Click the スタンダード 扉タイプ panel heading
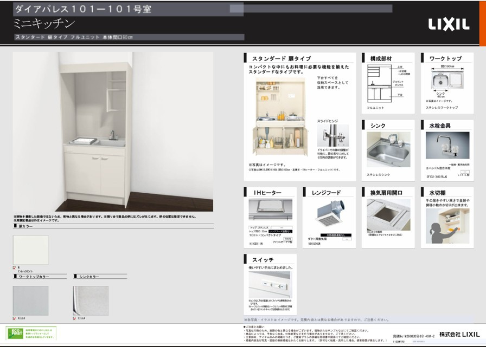The height and width of the screenshot is (347, 486). (x=281, y=58)
